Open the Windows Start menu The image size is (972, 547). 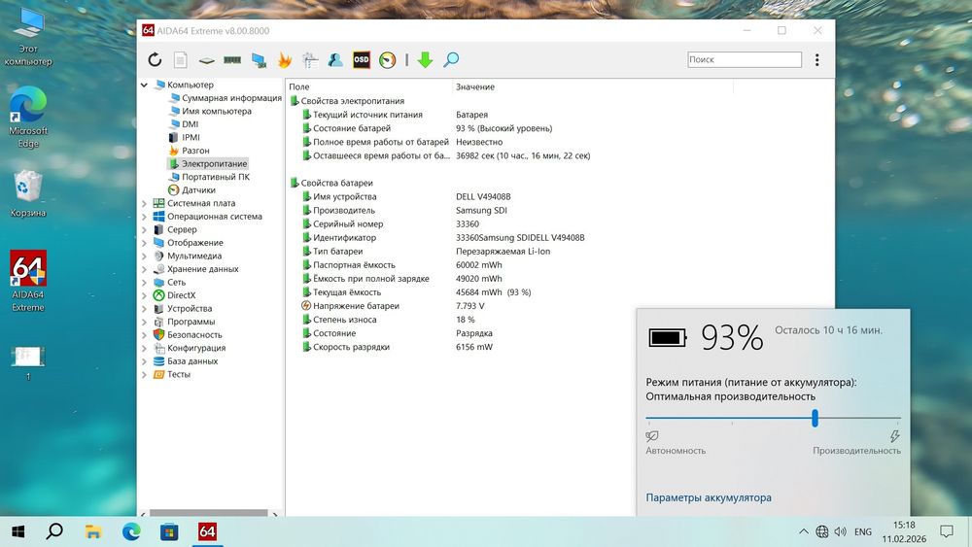click(17, 531)
